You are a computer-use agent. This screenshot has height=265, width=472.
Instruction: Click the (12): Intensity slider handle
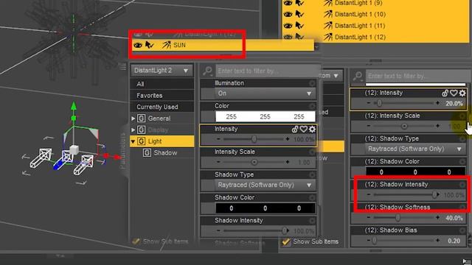(x=379, y=103)
